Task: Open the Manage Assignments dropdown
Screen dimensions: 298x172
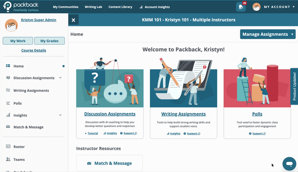Action: tap(268, 34)
